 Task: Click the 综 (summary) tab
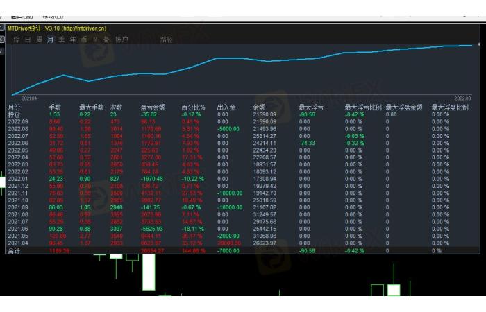[16, 40]
